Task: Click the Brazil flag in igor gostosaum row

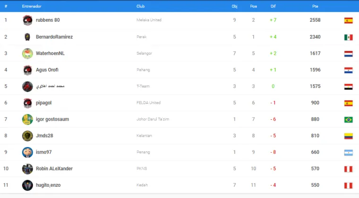Action: [x=348, y=119]
